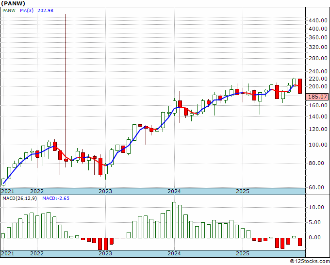
Task: Click the MACD:-2.65 value label
Action: point(56,199)
